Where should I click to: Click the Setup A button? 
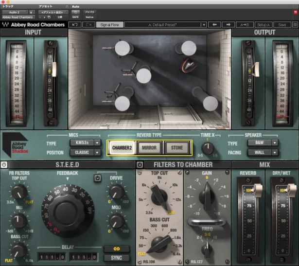click(x=264, y=25)
